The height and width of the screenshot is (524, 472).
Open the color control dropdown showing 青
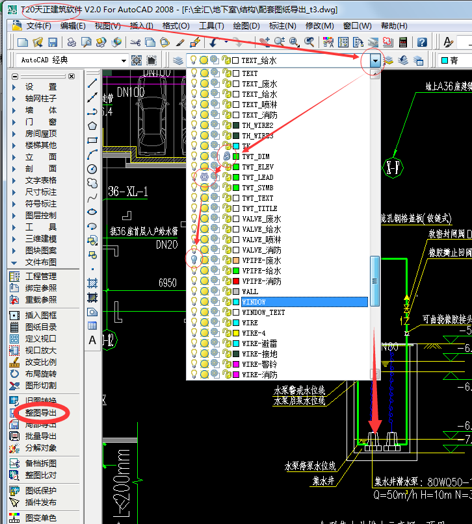[455, 60]
